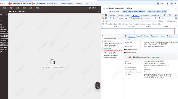Open Chrome three-dot menu
Screen dimensions: 178x99
pyautogui.click(x=175, y=4)
